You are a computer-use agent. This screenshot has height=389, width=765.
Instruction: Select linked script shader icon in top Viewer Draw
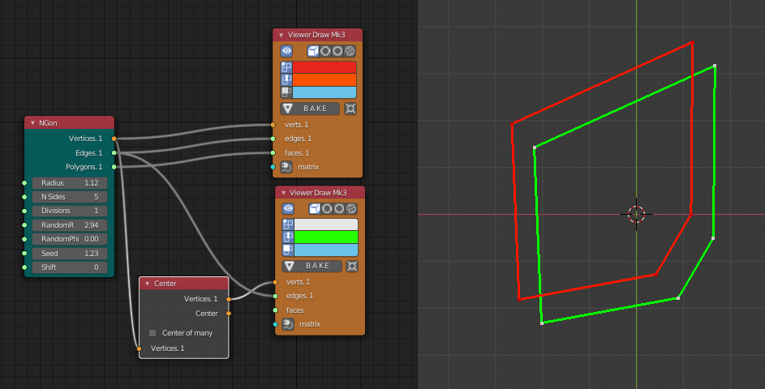pos(350,51)
